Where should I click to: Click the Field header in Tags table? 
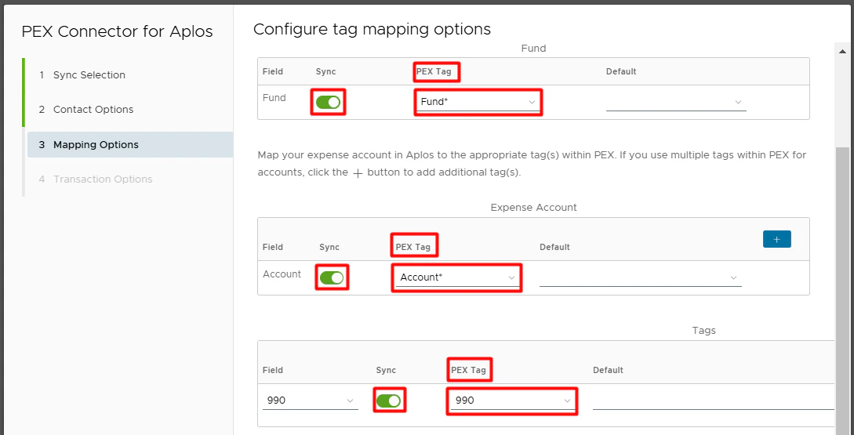pos(272,370)
